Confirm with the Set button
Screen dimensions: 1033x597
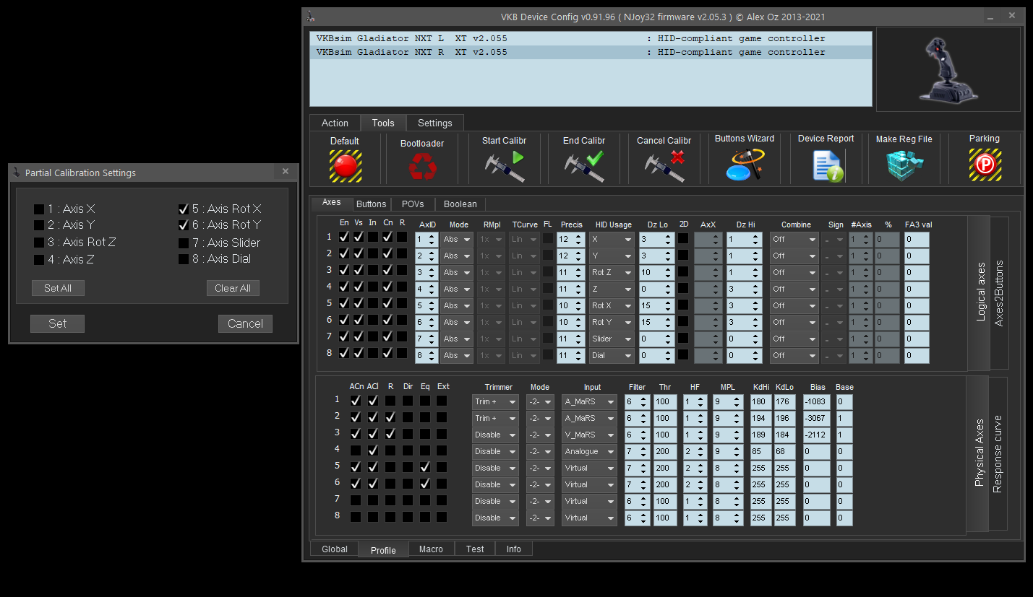click(58, 323)
